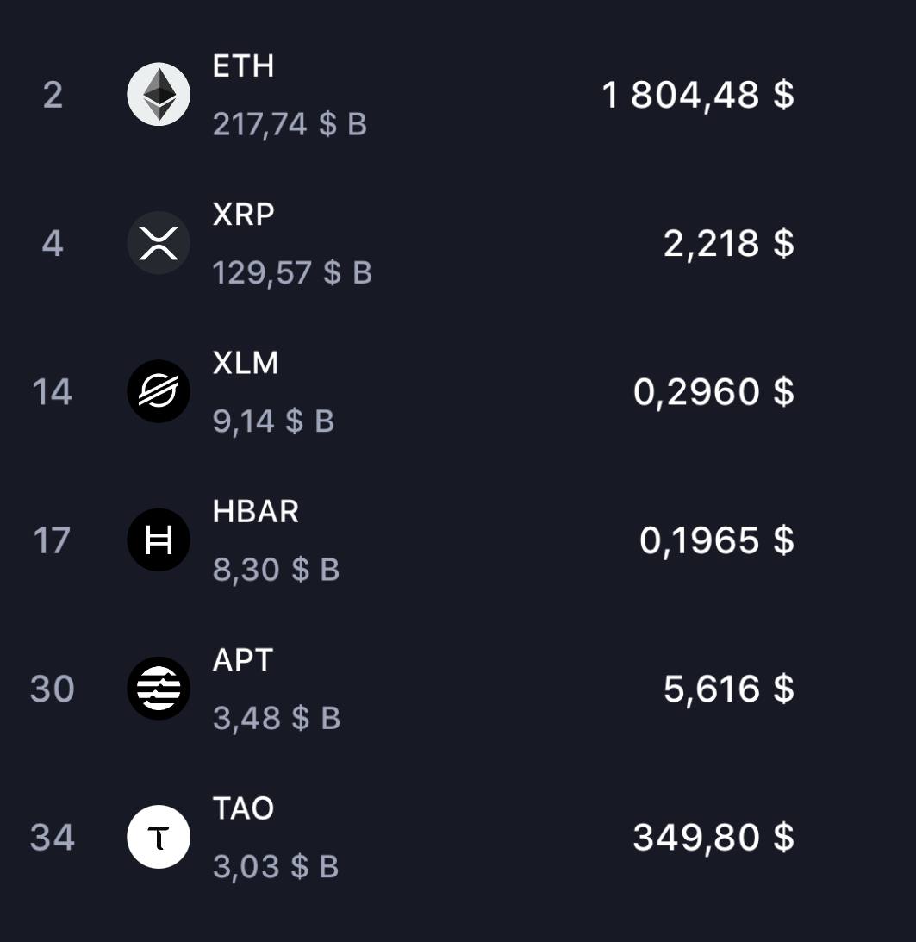
Task: Click the TAO price 349,80 $
Action: 713,837
